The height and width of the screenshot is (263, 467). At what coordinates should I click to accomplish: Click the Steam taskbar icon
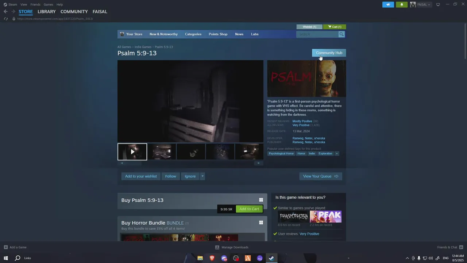271,258
